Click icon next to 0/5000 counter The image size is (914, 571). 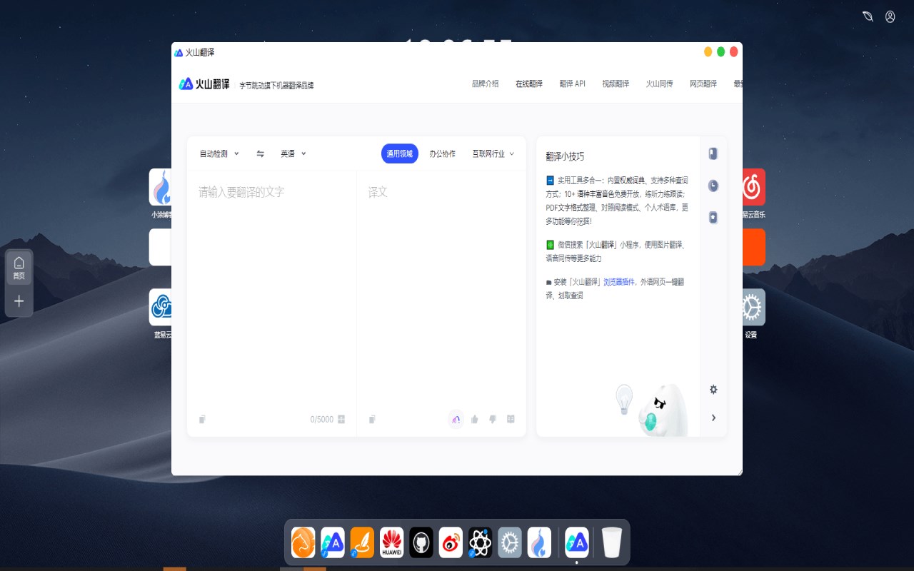pyautogui.click(x=341, y=419)
